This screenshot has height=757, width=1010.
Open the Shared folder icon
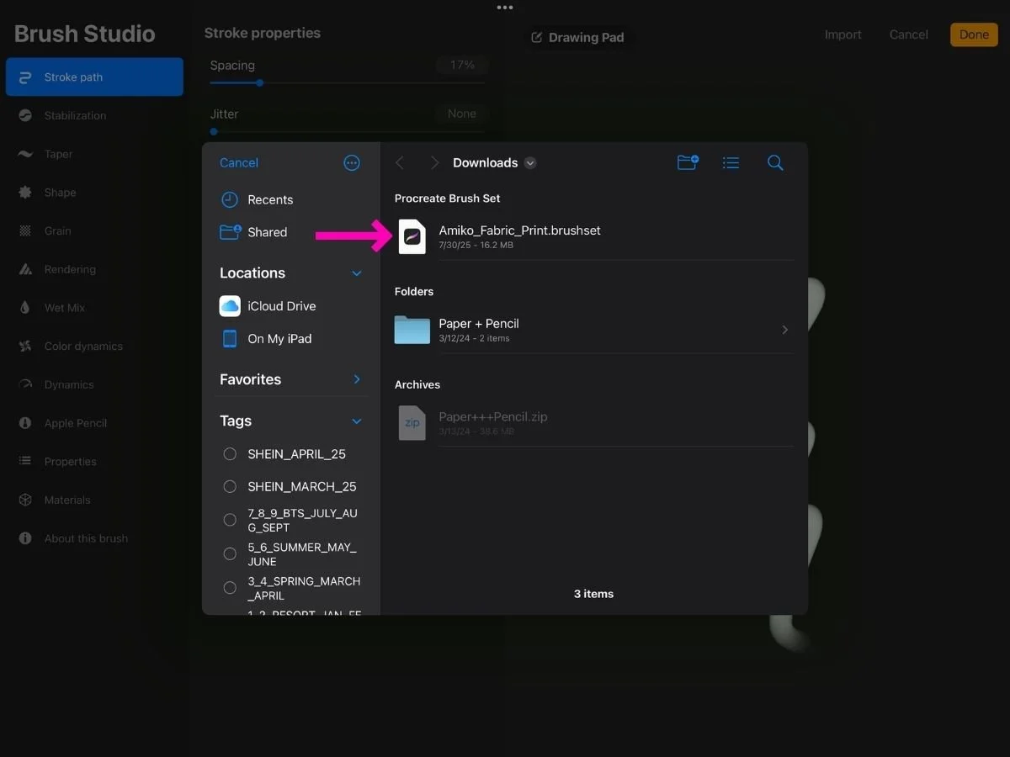pos(230,232)
